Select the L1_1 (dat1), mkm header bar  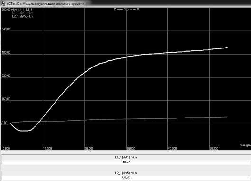point(126,157)
